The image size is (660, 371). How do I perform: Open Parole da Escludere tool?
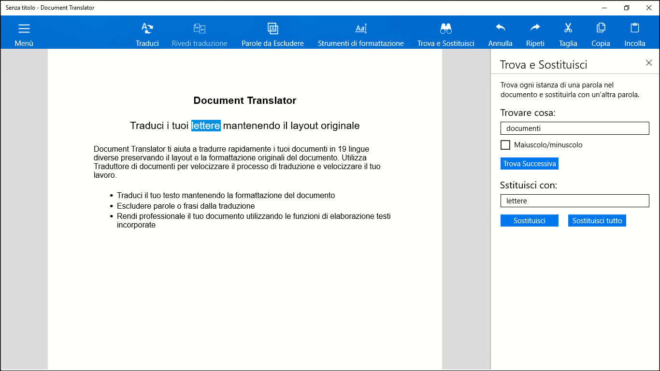coord(273,29)
